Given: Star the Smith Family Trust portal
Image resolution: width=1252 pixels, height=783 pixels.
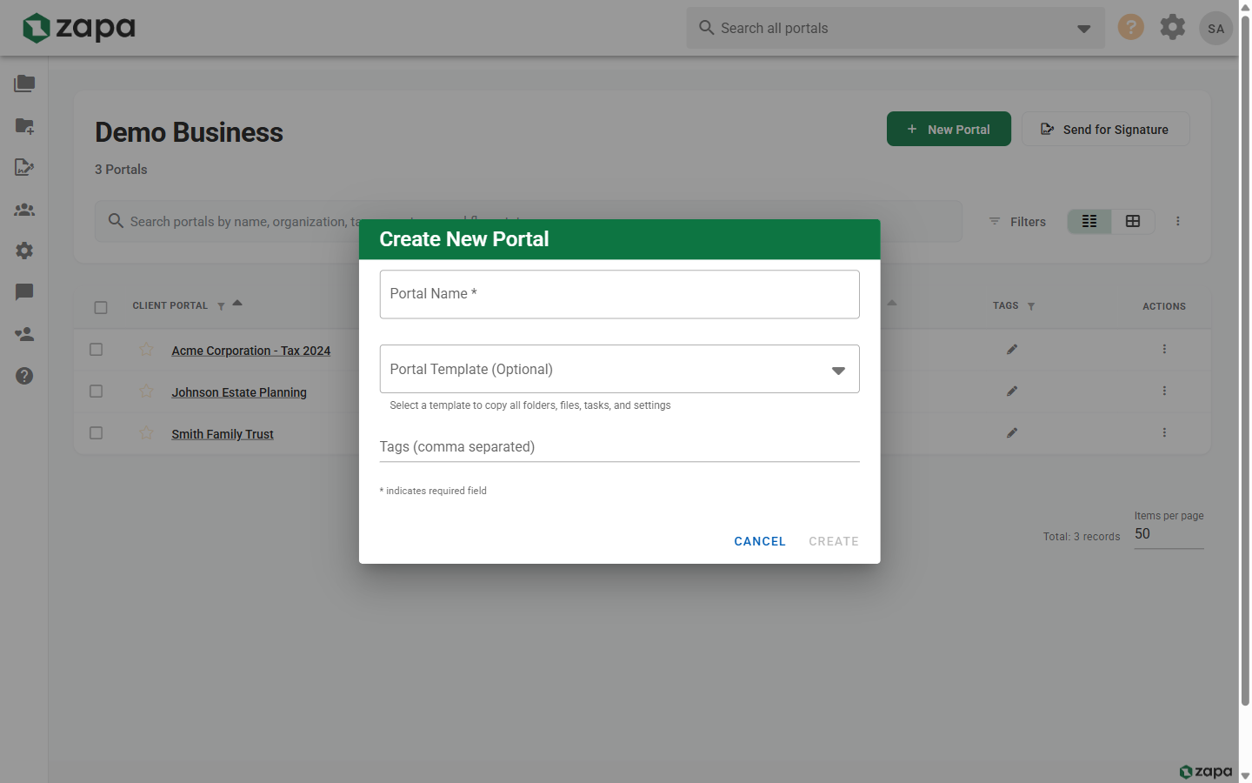Looking at the screenshot, I should pyautogui.click(x=146, y=433).
